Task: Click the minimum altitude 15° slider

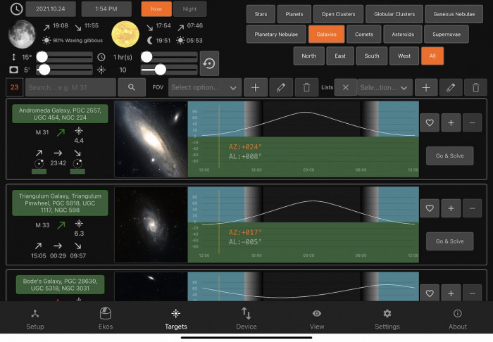Action: pyautogui.click(x=64, y=56)
